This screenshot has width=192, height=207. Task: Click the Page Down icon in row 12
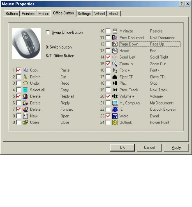(115, 44)
